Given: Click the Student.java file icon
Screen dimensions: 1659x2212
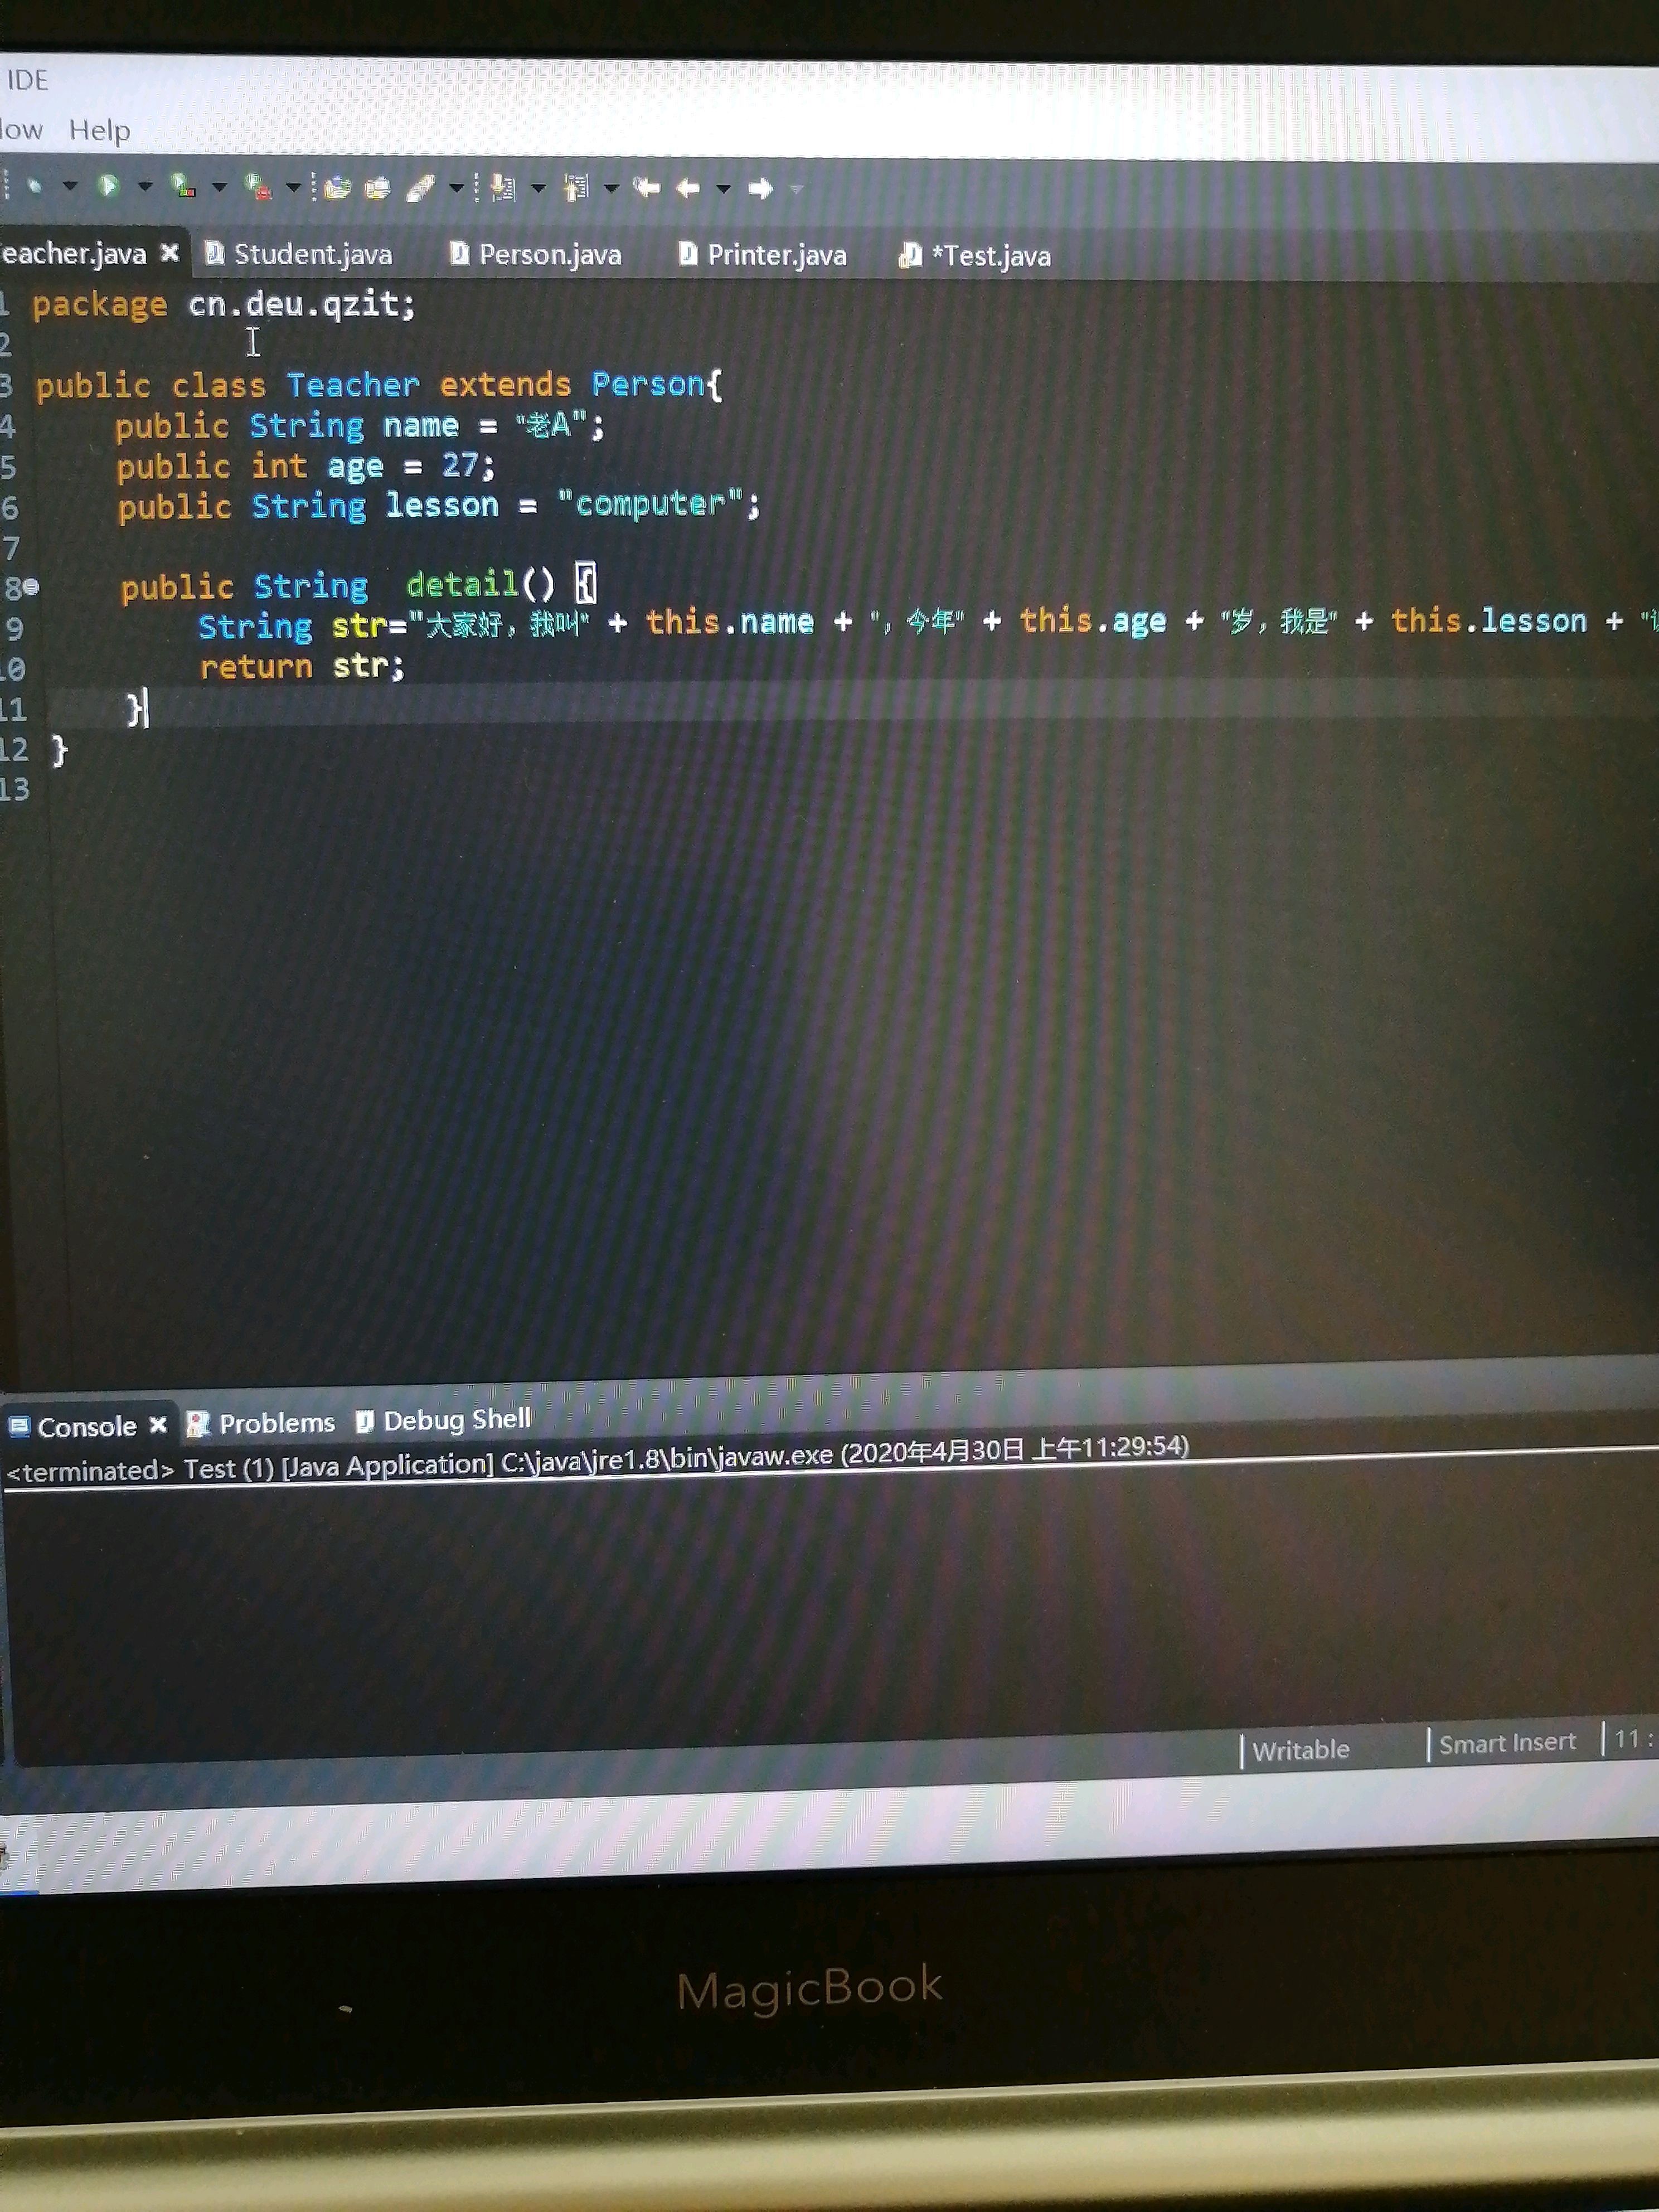Looking at the screenshot, I should click(x=214, y=254).
